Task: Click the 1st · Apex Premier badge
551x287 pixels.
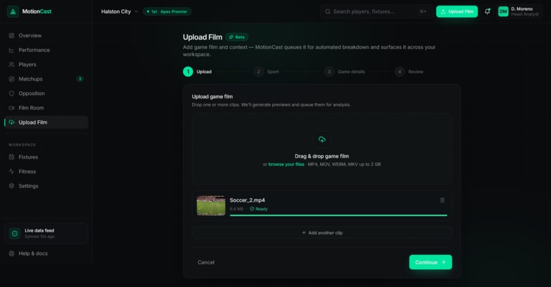Action: (x=167, y=12)
